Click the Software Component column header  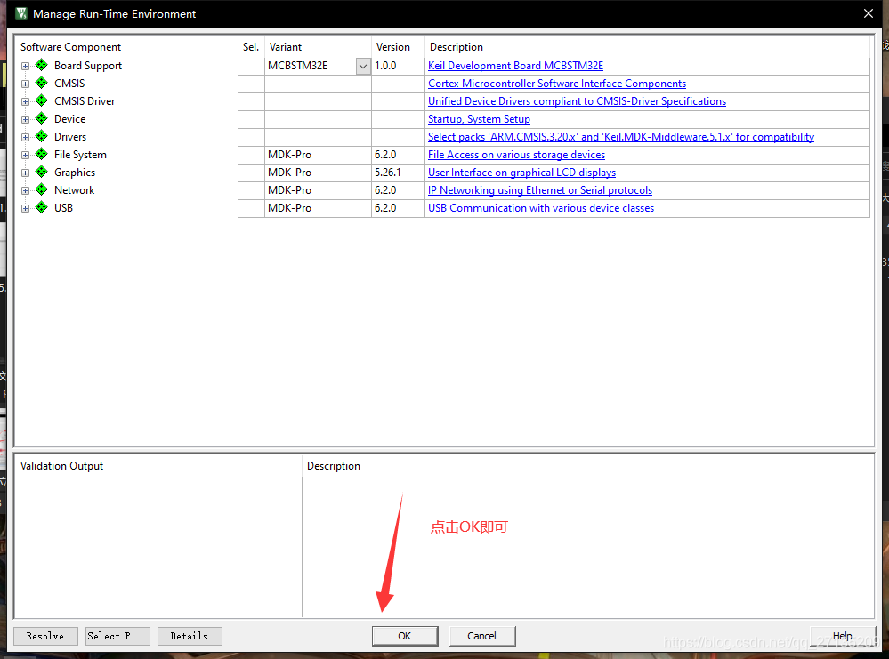70,47
